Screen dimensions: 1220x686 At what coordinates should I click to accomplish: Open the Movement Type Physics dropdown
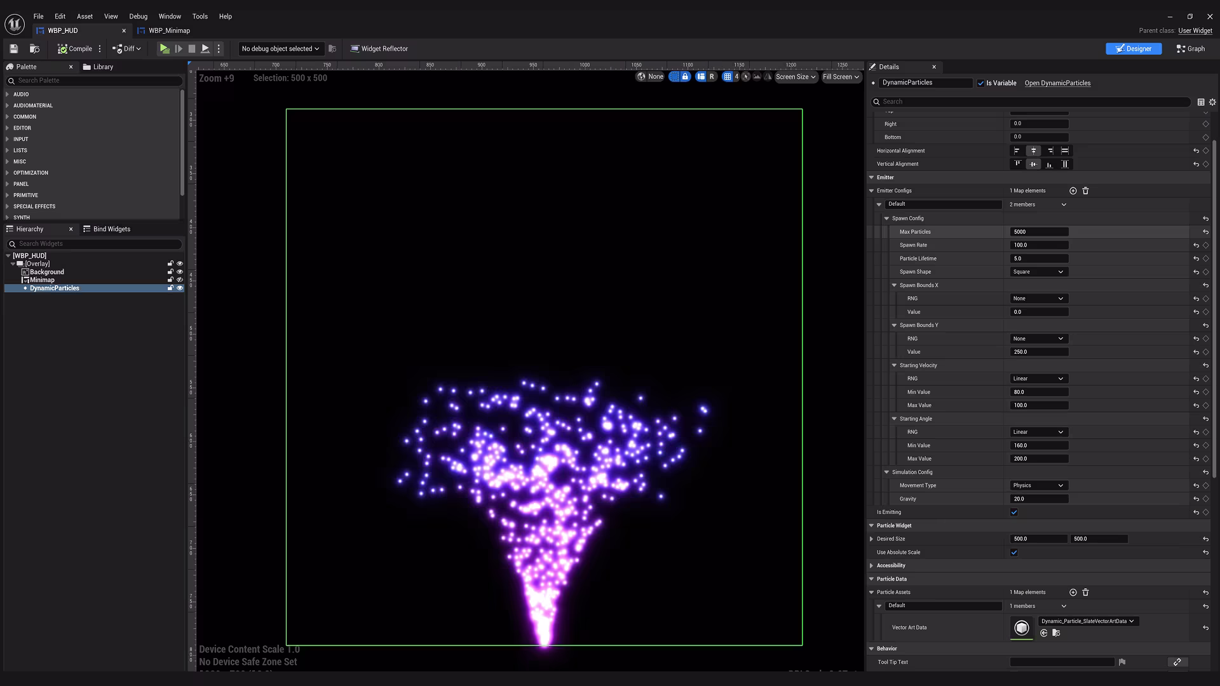click(1038, 485)
